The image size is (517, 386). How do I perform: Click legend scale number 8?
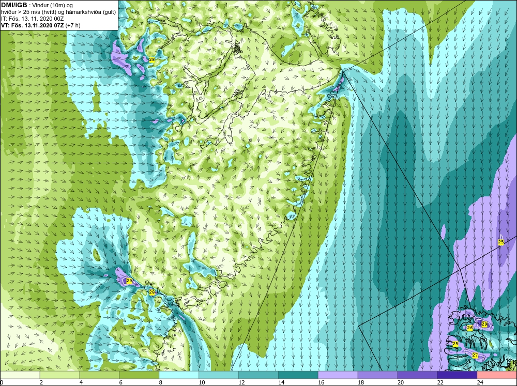161,382
